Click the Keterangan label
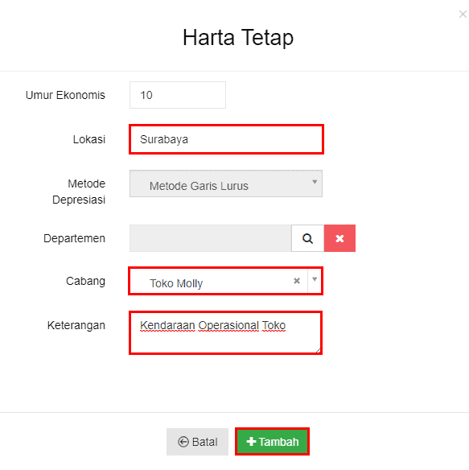Screen dimensions: 469x470 pos(76,325)
